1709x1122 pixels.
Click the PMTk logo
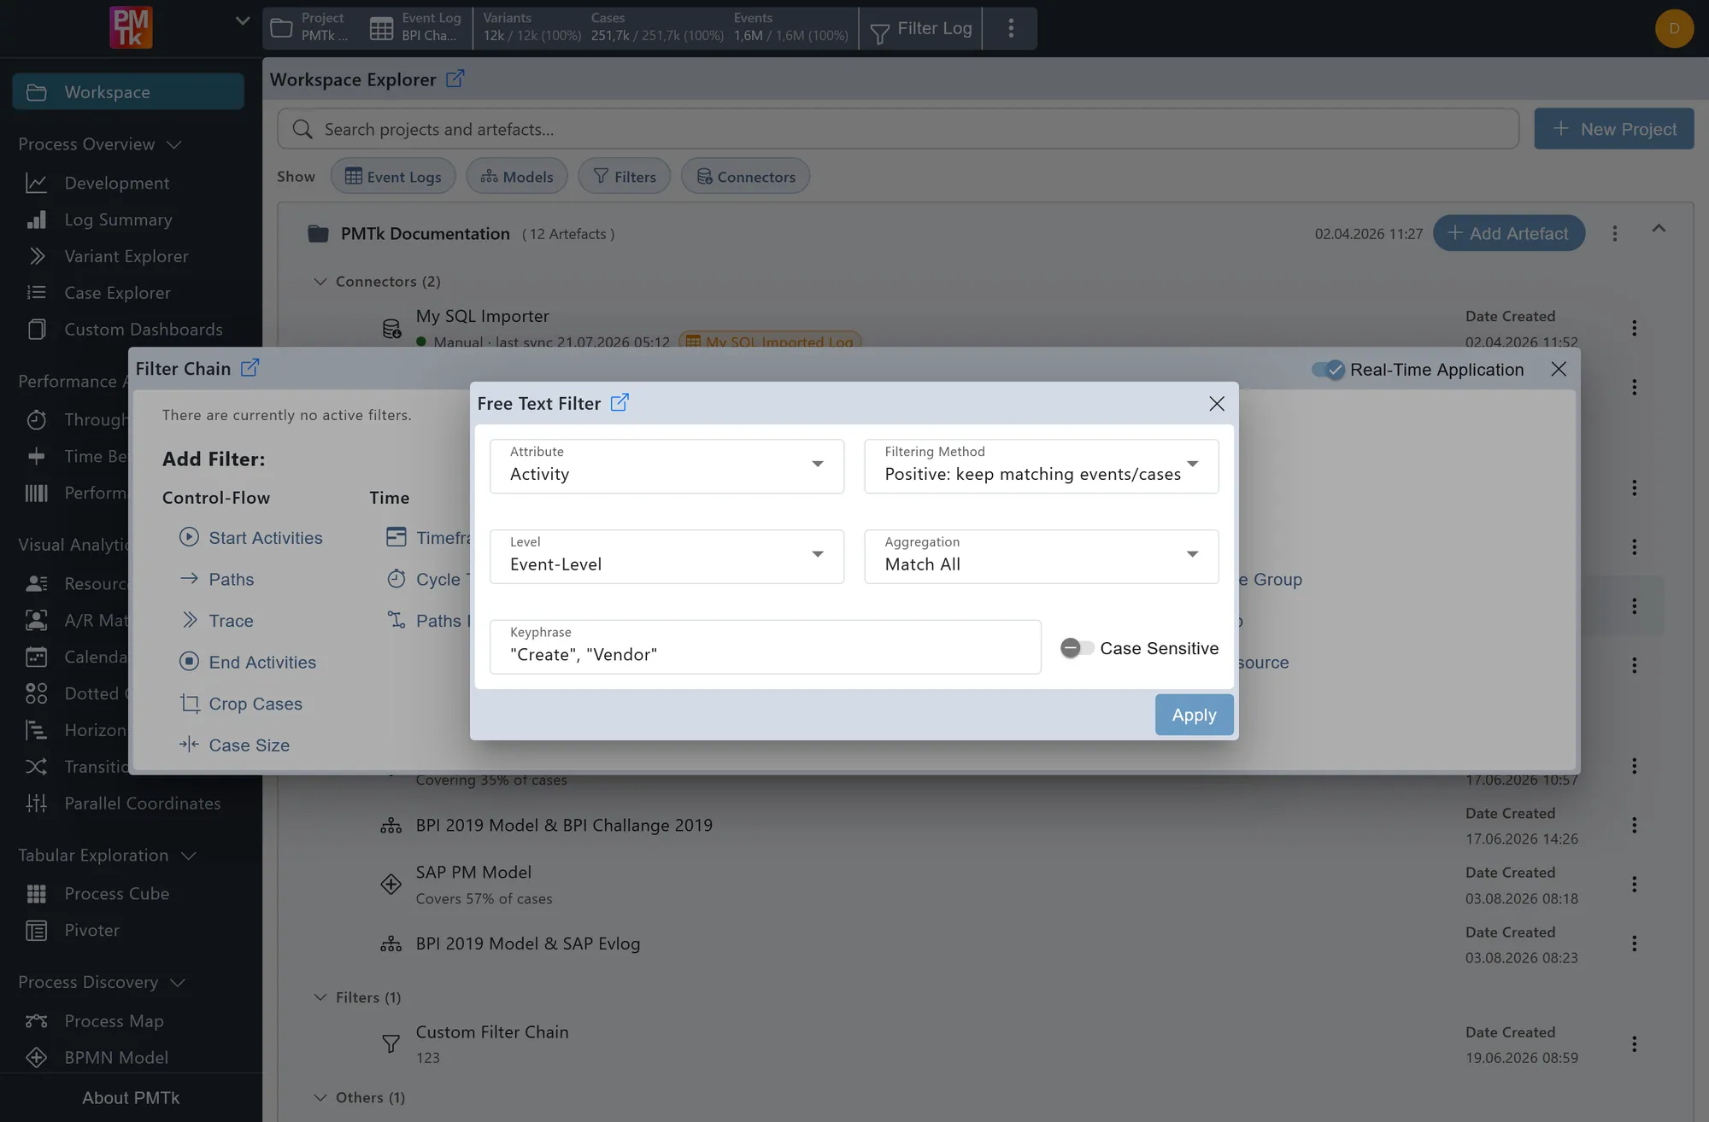tap(131, 28)
